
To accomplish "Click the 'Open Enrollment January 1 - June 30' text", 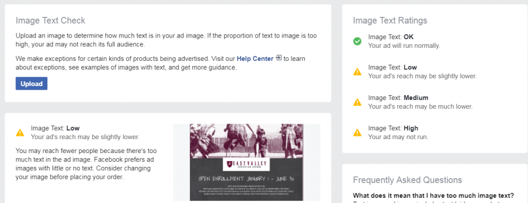I will coord(246,179).
